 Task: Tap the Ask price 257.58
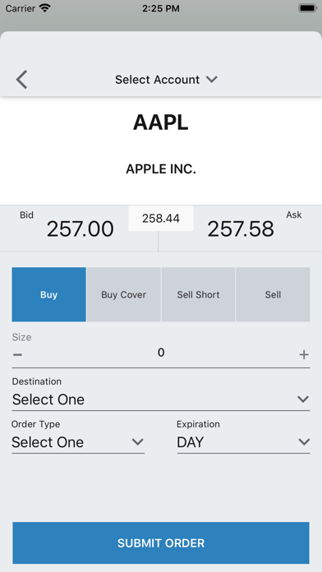pyautogui.click(x=241, y=229)
